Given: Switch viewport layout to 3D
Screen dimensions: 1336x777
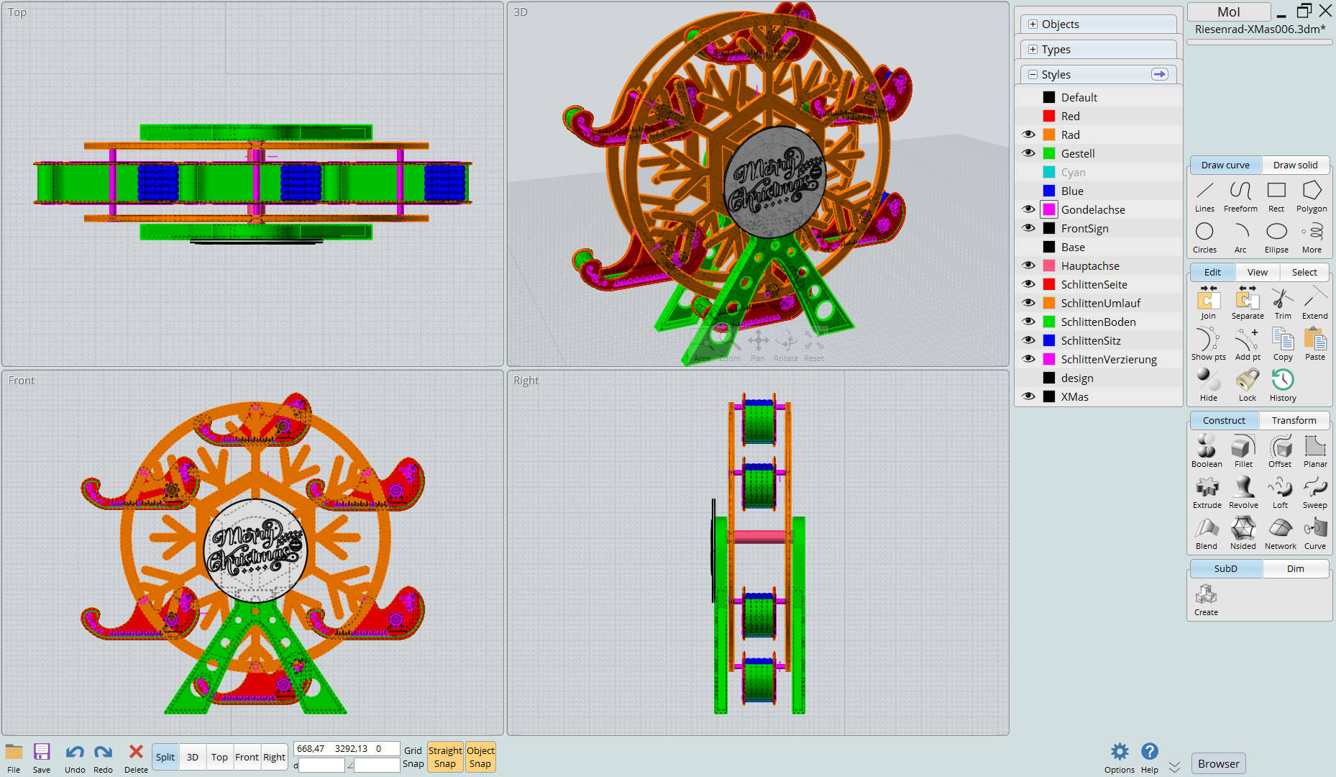Looking at the screenshot, I should pos(192,757).
